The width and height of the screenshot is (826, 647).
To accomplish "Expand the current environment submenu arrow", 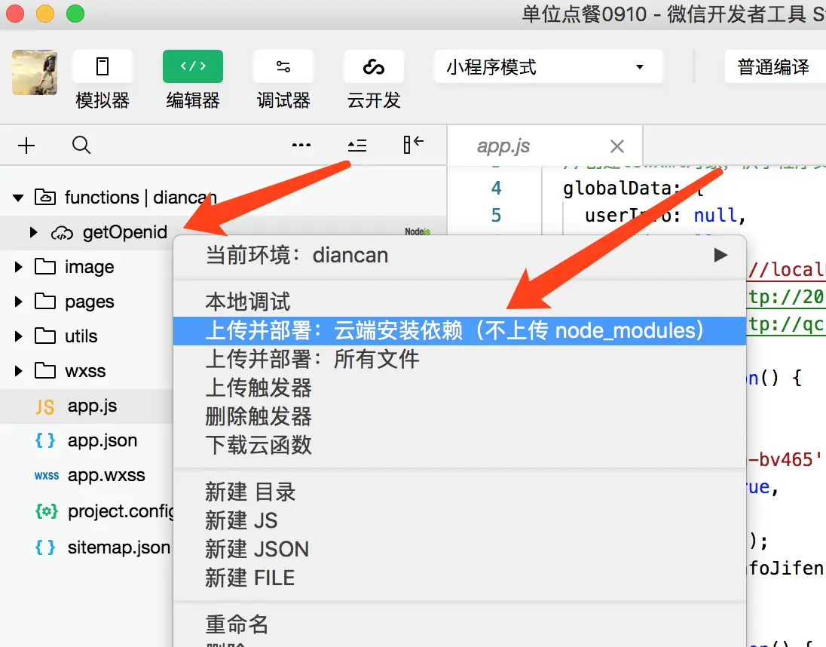I will click(x=720, y=256).
